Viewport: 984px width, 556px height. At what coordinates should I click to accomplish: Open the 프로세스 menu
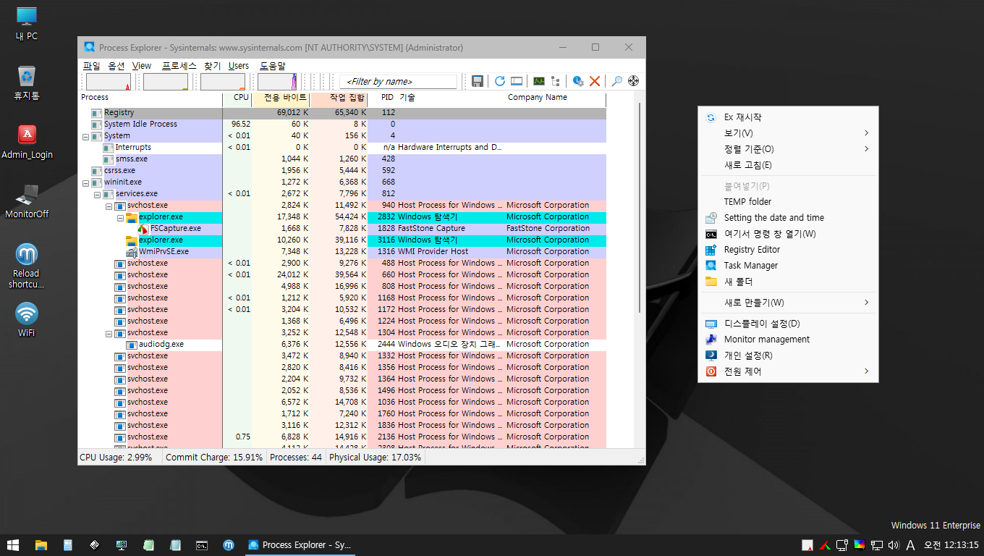click(179, 66)
